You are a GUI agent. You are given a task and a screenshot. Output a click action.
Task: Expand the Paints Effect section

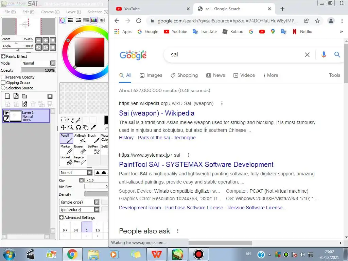click(3, 56)
